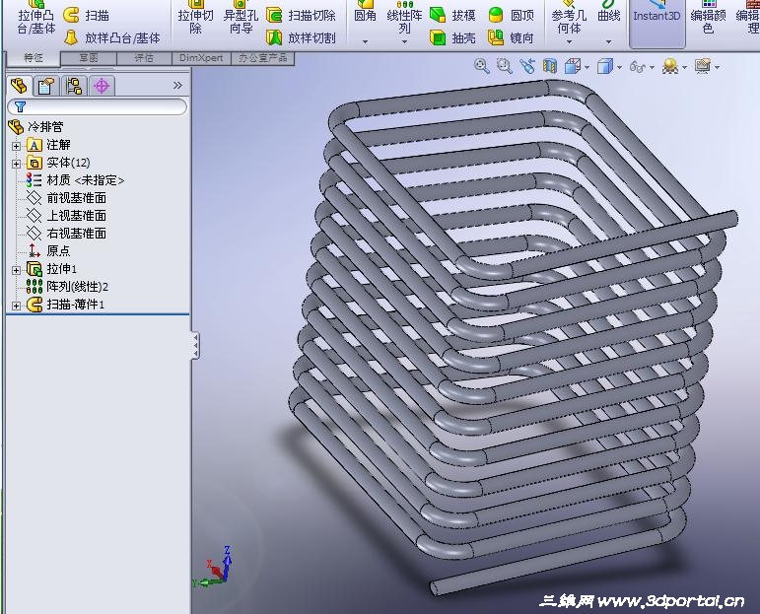
Task: Collapse panel using side splitter handle
Action: click(195, 346)
